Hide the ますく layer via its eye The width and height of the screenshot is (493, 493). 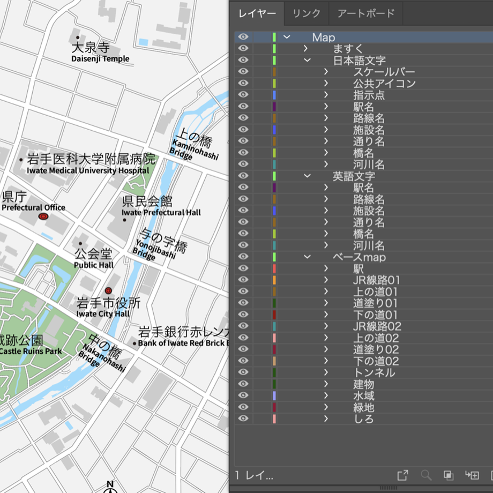click(x=243, y=48)
